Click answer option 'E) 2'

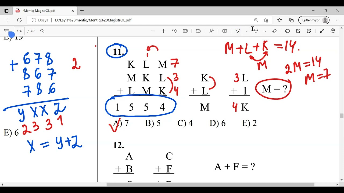tap(249, 123)
